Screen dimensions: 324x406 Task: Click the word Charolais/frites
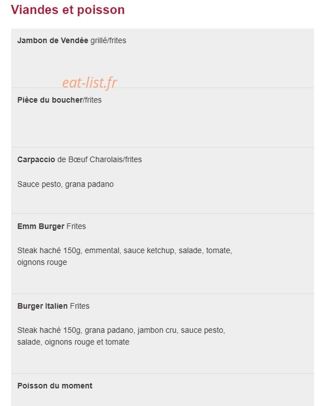[116, 159]
